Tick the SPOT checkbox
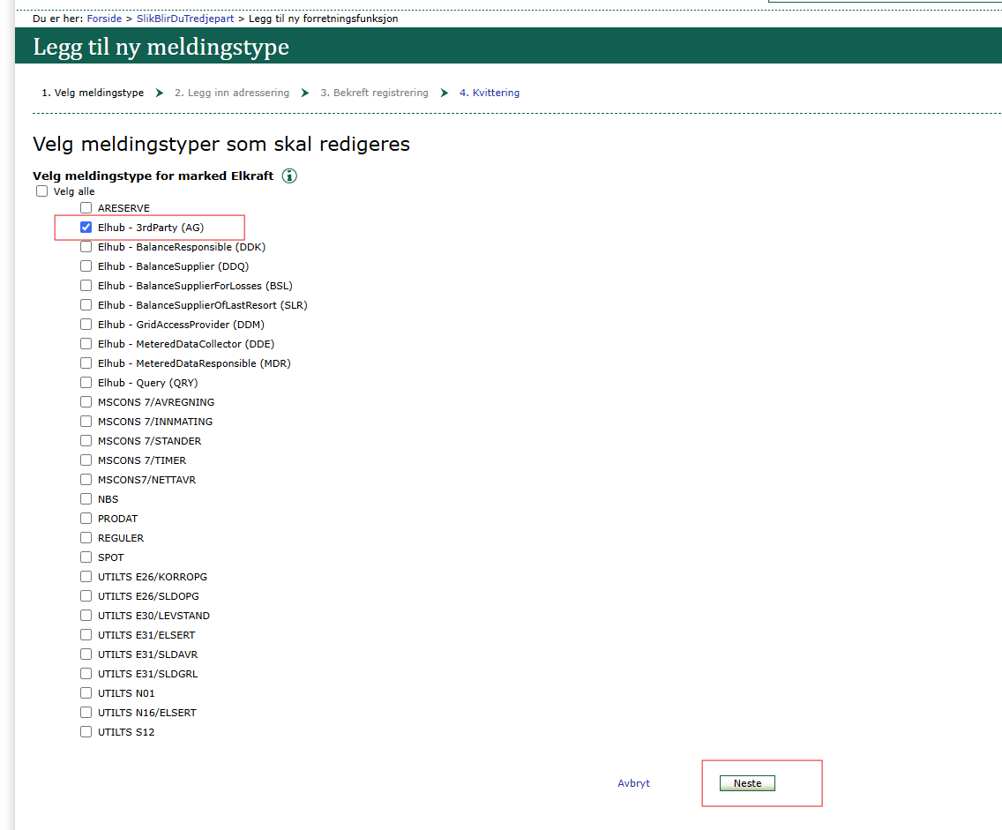1002x830 pixels. 86,557
